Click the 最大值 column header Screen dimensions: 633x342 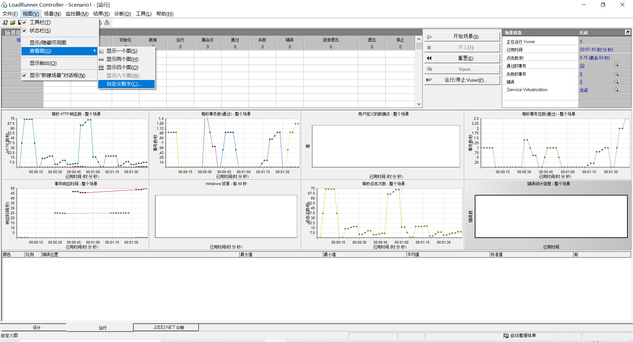[x=281, y=254]
